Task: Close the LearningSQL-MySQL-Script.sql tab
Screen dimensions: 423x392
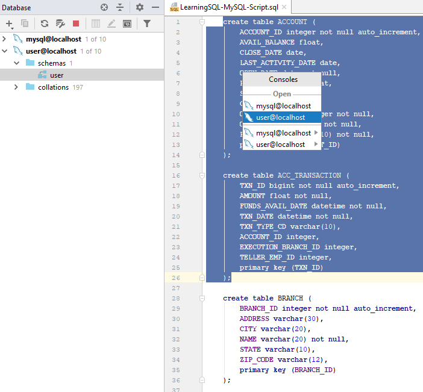Action: coord(284,7)
